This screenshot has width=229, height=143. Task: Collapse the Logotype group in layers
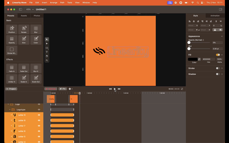(10, 110)
